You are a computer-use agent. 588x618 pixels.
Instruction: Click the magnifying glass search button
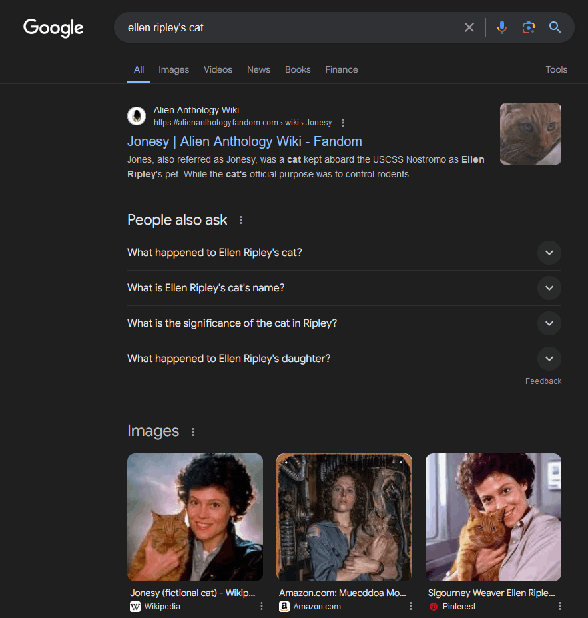[x=555, y=27]
